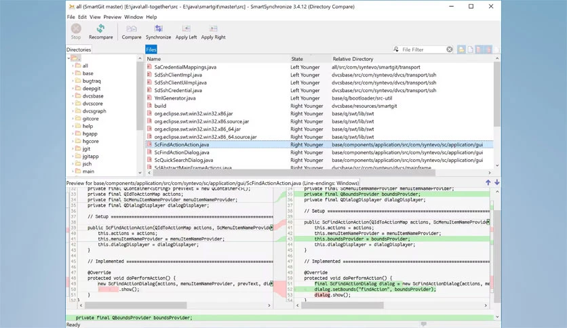Expand the all directory node
This screenshot has width=567, height=328.
(73, 66)
